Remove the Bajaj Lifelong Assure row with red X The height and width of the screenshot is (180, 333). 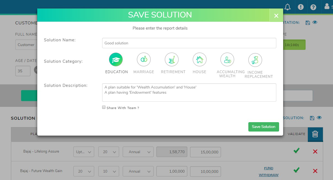(x=315, y=152)
